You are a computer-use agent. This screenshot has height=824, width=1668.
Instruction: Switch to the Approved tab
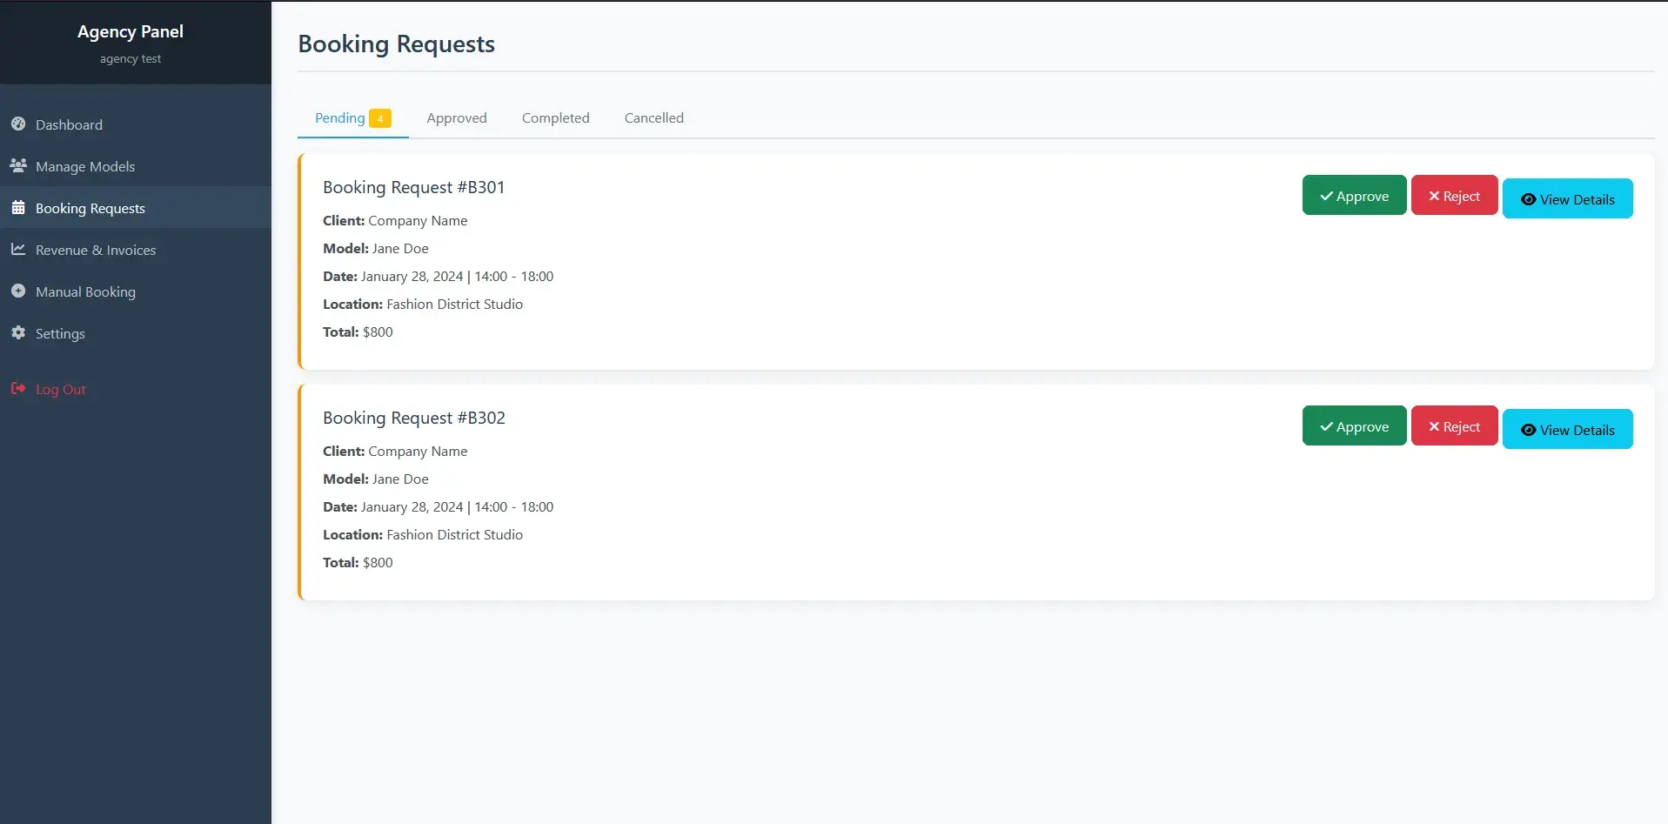coord(456,118)
